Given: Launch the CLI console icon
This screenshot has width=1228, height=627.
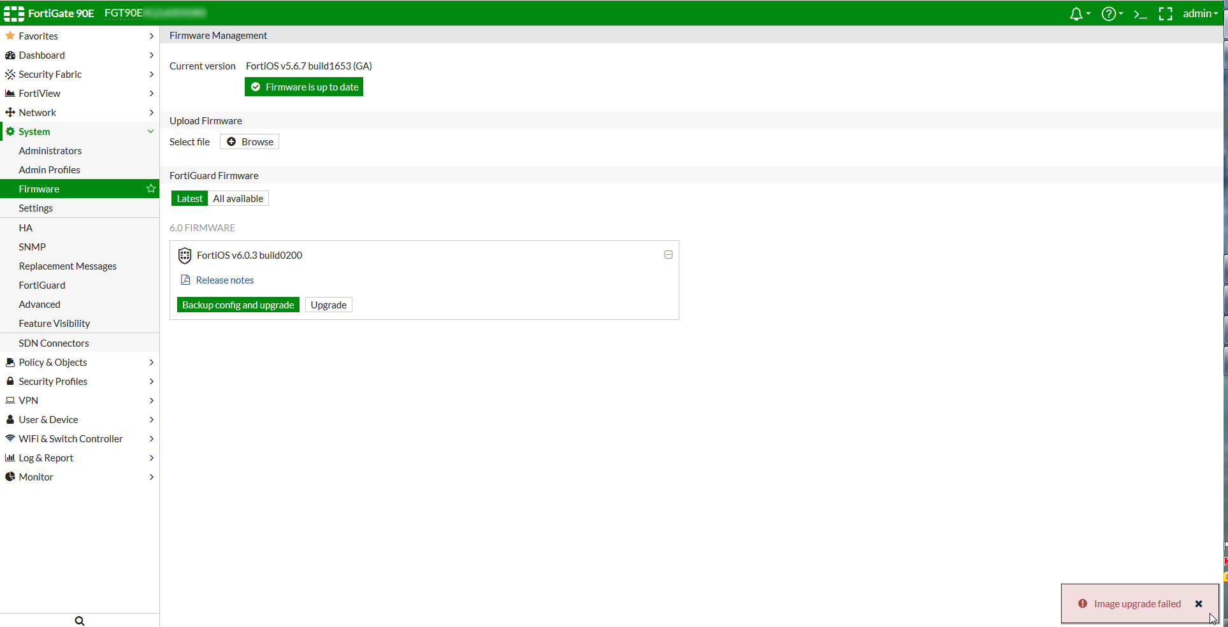Looking at the screenshot, I should 1141,14.
